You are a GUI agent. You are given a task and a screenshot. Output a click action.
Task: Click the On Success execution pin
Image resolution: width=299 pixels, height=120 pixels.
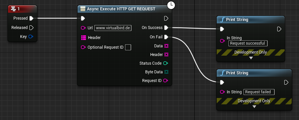pyautogui.click(x=166, y=28)
